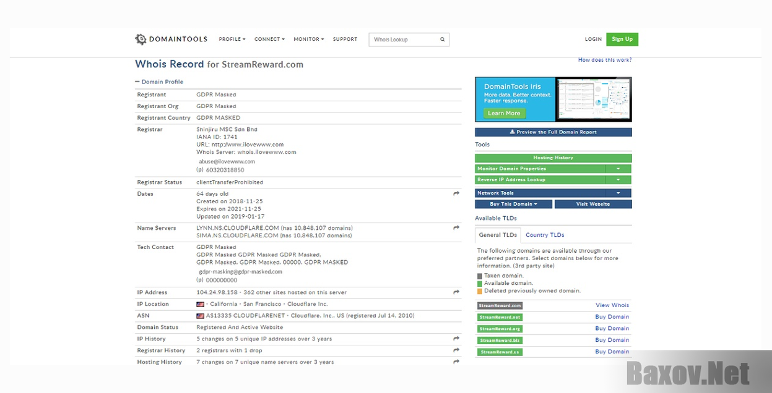Click the share arrow in the Name Servers row

[456, 228]
